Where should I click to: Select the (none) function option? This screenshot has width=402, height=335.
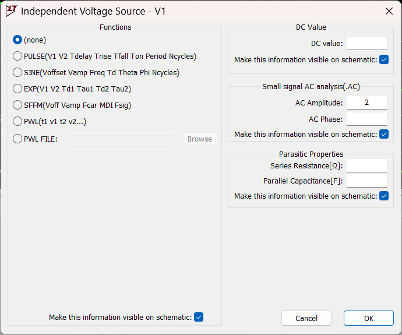17,40
